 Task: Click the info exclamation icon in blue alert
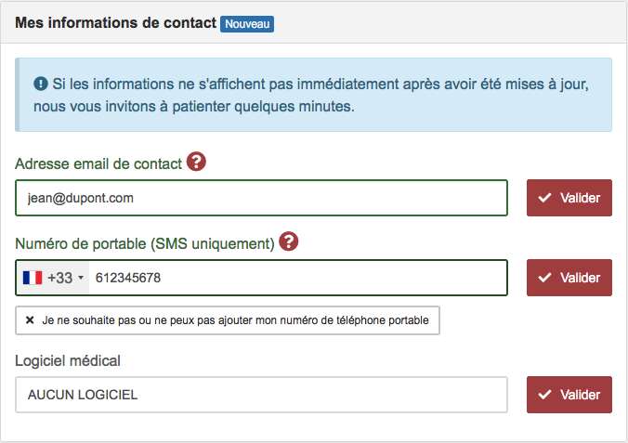pyautogui.click(x=41, y=84)
